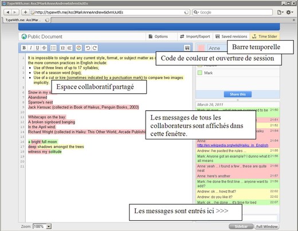
Task: Toggle the Full Window view button
Action: coord(267,226)
